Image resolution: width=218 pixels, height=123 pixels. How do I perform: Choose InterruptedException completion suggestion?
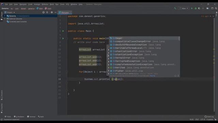(144, 61)
